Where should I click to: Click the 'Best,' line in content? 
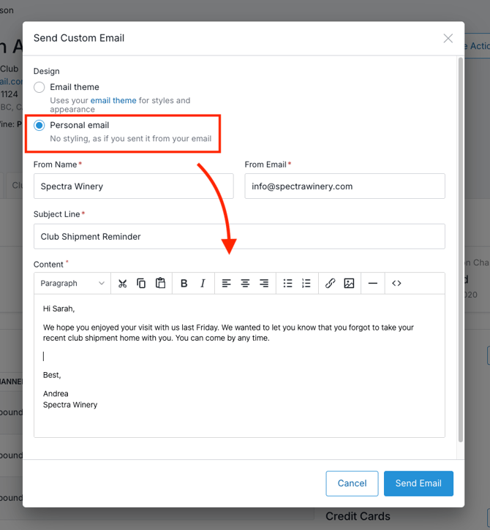[52, 375]
